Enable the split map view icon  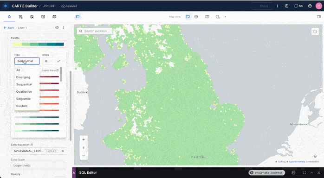click(x=207, y=17)
